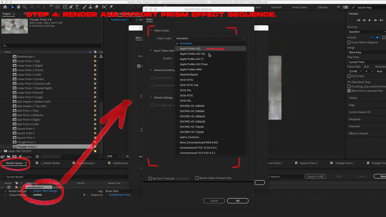Open the Project panel menu icon

point(13,14)
